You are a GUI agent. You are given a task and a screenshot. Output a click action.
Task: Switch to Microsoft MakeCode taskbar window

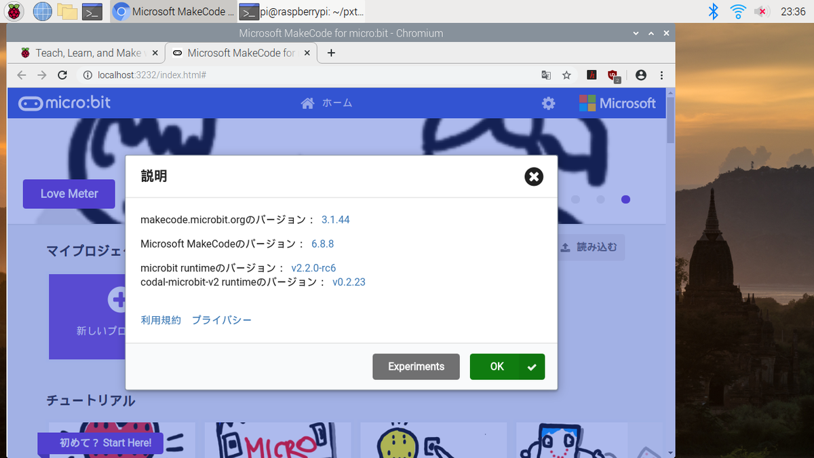point(174,12)
